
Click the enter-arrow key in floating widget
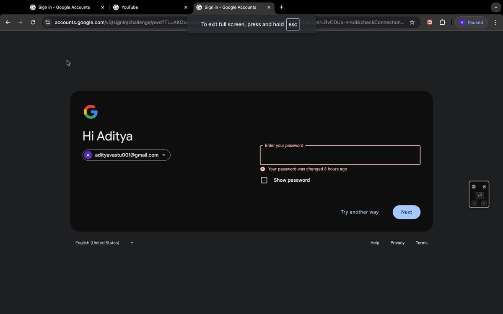click(x=480, y=196)
